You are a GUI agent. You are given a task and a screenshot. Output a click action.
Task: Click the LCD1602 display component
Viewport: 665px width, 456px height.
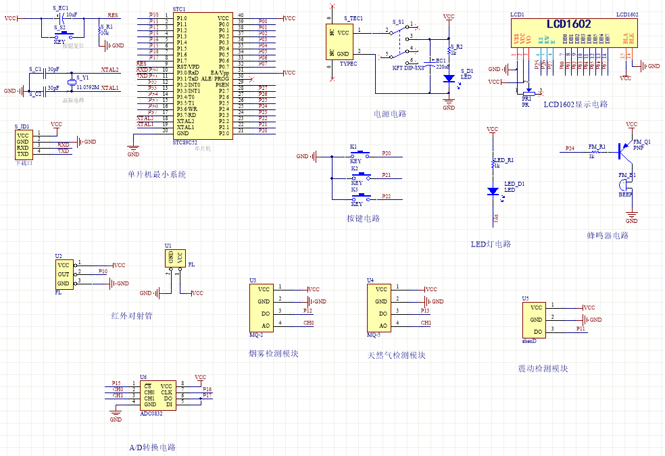(574, 33)
